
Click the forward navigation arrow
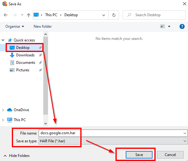[x=15, y=15]
